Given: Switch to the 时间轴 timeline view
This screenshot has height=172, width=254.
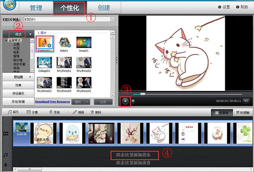Looking at the screenshot, I should 243,113.
